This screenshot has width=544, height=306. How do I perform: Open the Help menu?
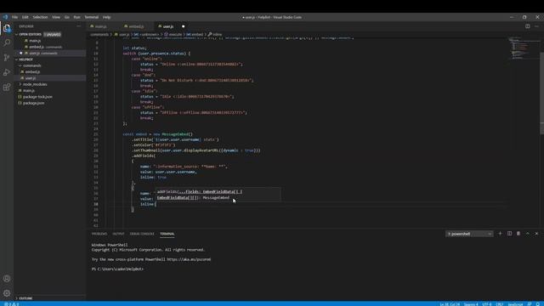pos(106,17)
